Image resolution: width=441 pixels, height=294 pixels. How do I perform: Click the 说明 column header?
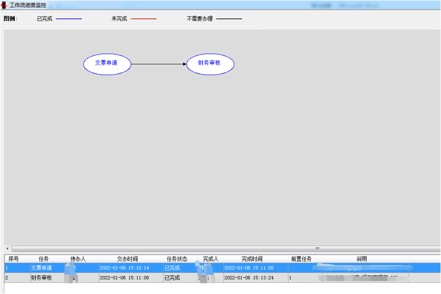[361, 258]
